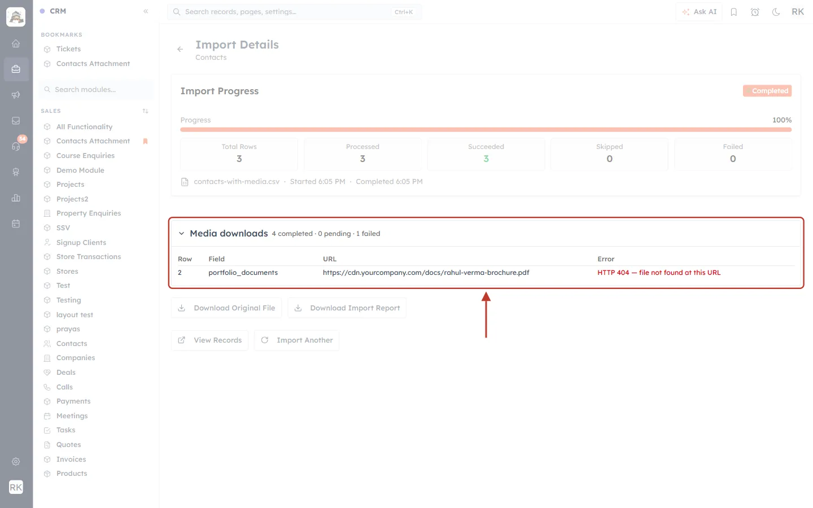Image resolution: width=813 pixels, height=508 pixels.
Task: Open the settings gear in left rail
Action: 16,462
